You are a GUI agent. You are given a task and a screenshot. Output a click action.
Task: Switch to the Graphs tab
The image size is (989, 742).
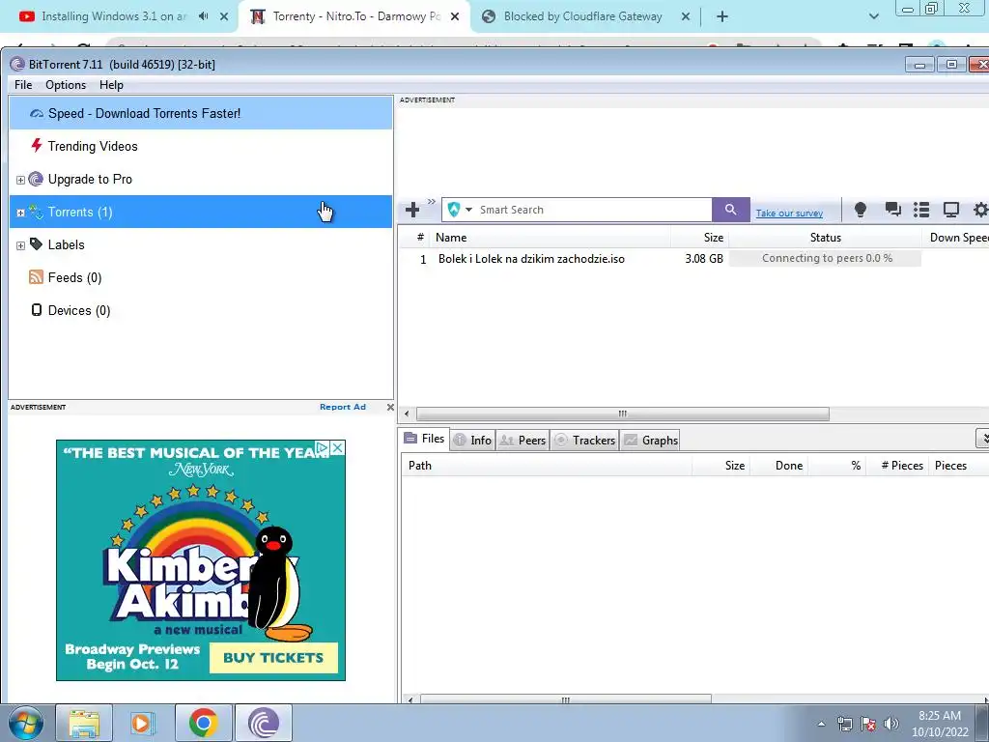click(x=650, y=441)
